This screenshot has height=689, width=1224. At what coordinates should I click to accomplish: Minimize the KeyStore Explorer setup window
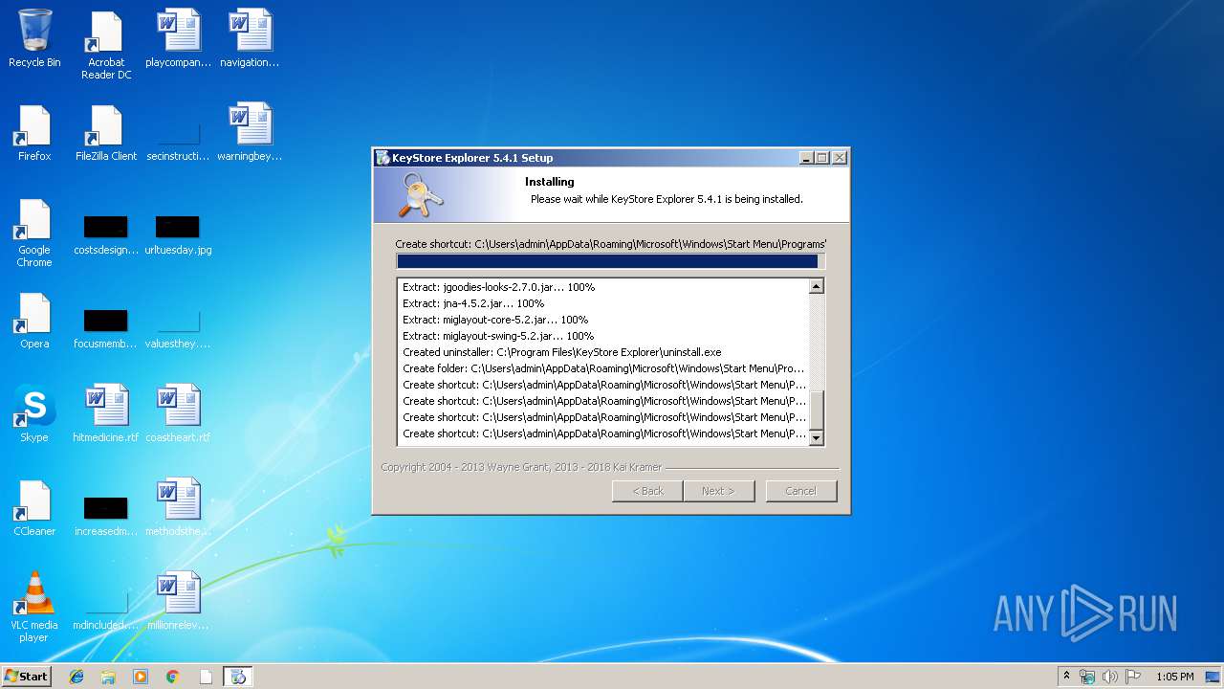point(806,158)
